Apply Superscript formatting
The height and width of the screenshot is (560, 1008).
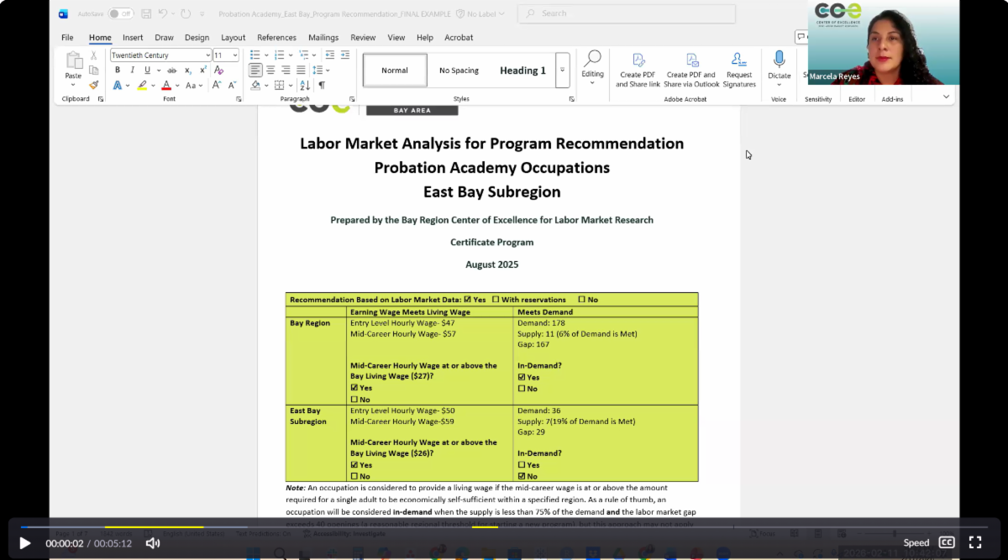pos(202,70)
